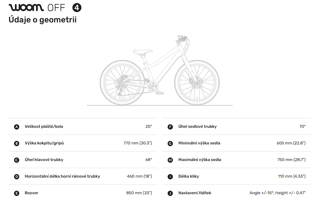This screenshot has width=316, height=202.
Task: Click the letter D badge icon
Action: [x=17, y=177]
